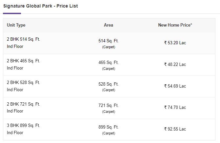This screenshot has width=220, height=143.
Task: Select the 899 Sq. Ft. area cell
Action: tap(109, 130)
